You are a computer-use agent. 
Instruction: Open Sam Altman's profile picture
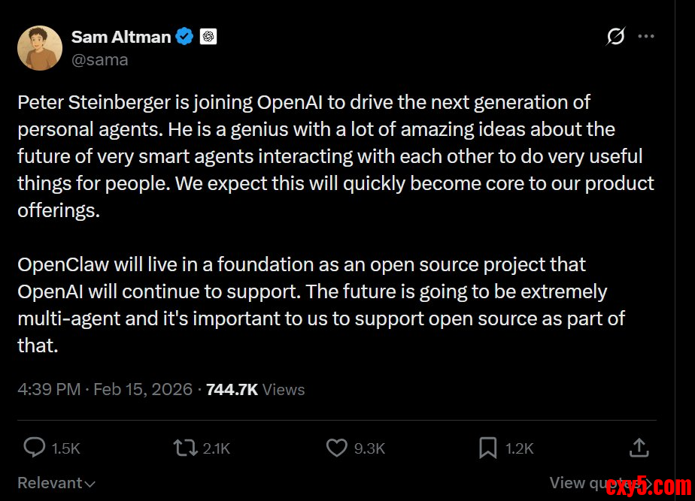pyautogui.click(x=40, y=47)
